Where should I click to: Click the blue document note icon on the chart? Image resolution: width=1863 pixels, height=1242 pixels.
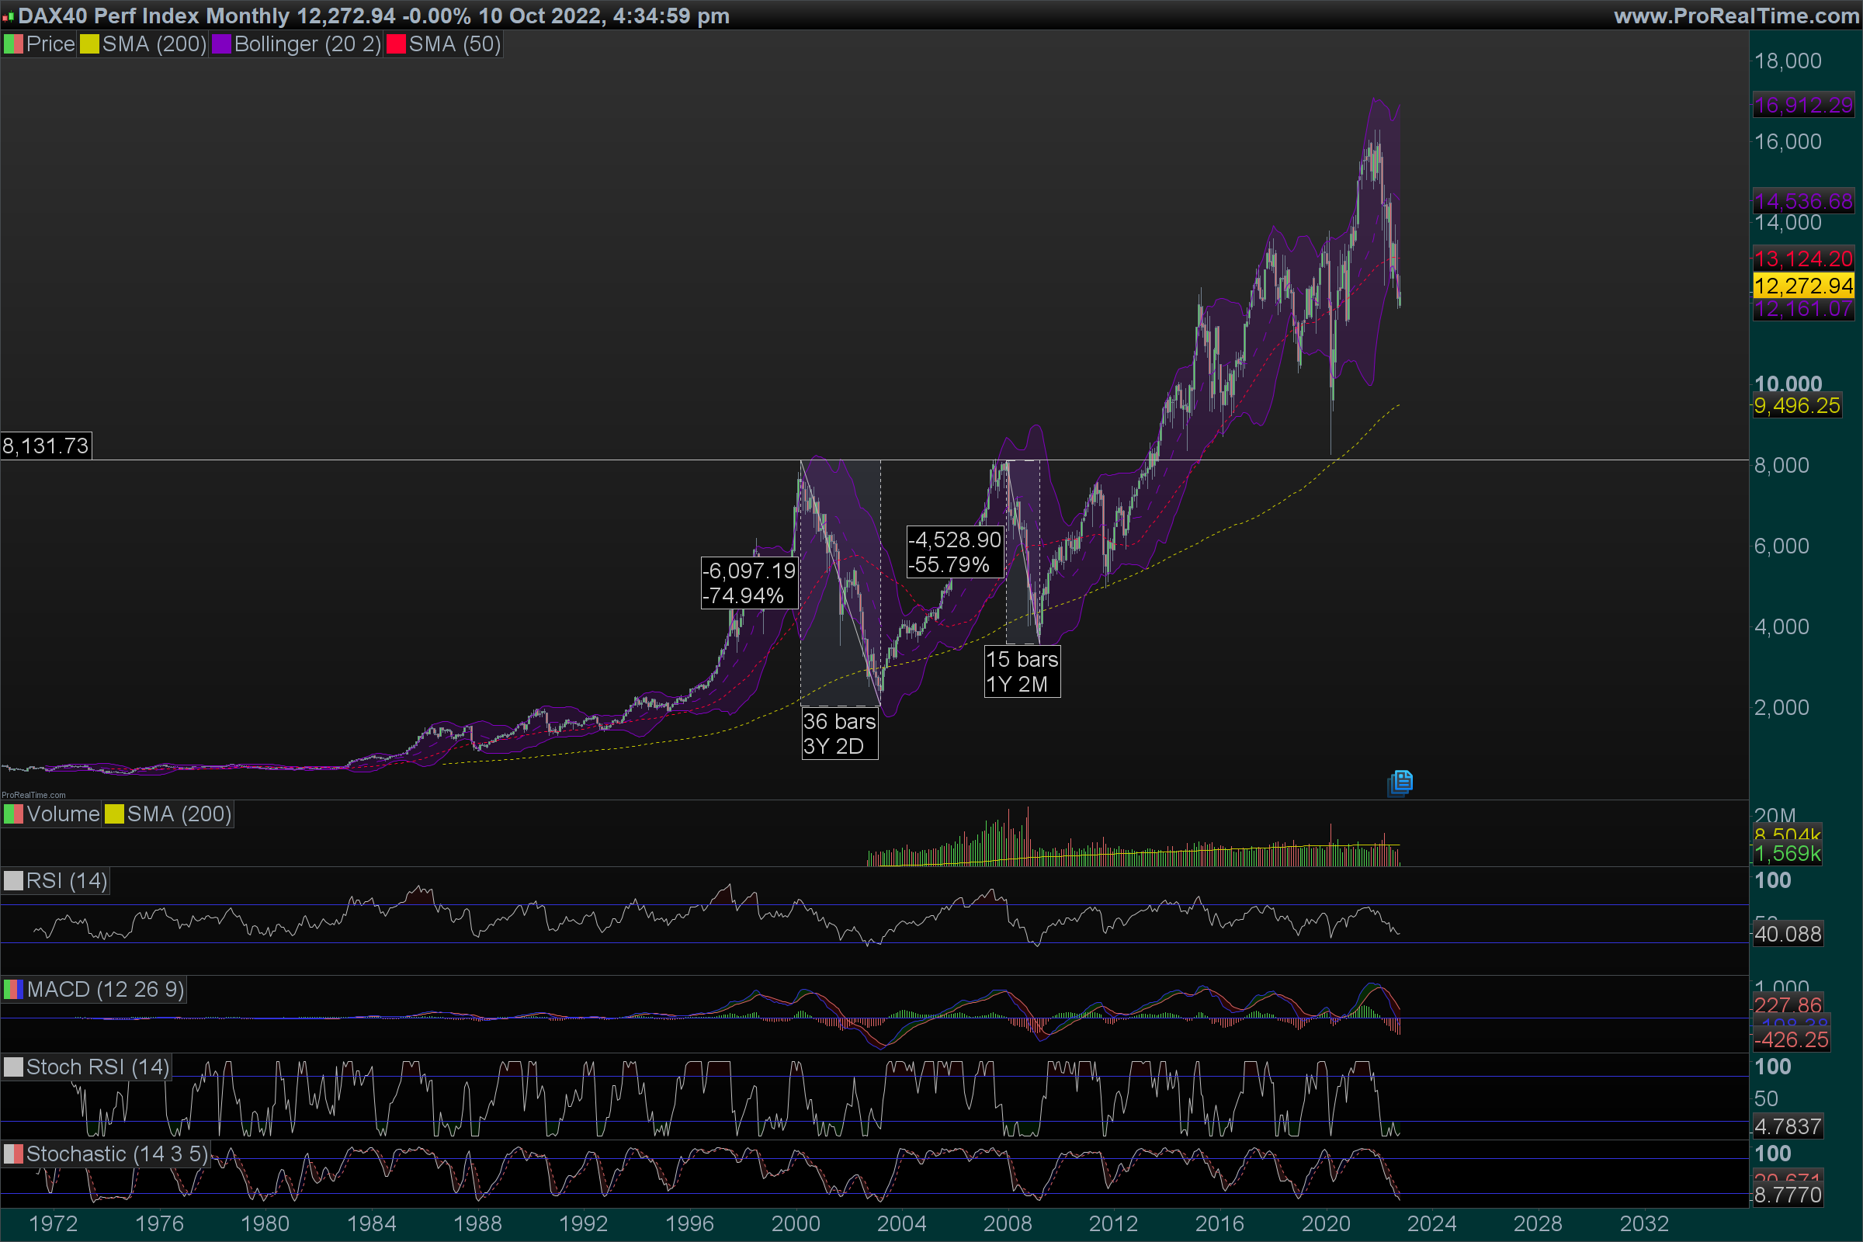[x=1400, y=782]
